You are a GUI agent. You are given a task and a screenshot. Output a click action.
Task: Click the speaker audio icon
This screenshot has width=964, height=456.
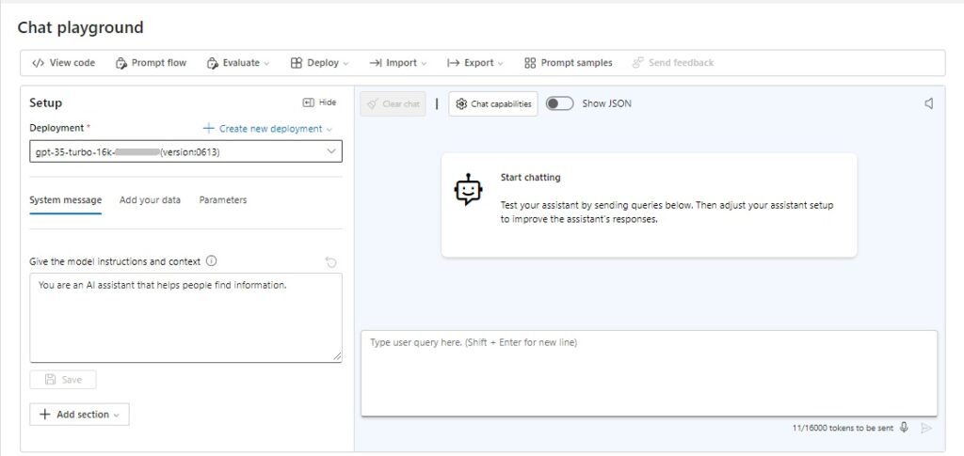point(929,103)
